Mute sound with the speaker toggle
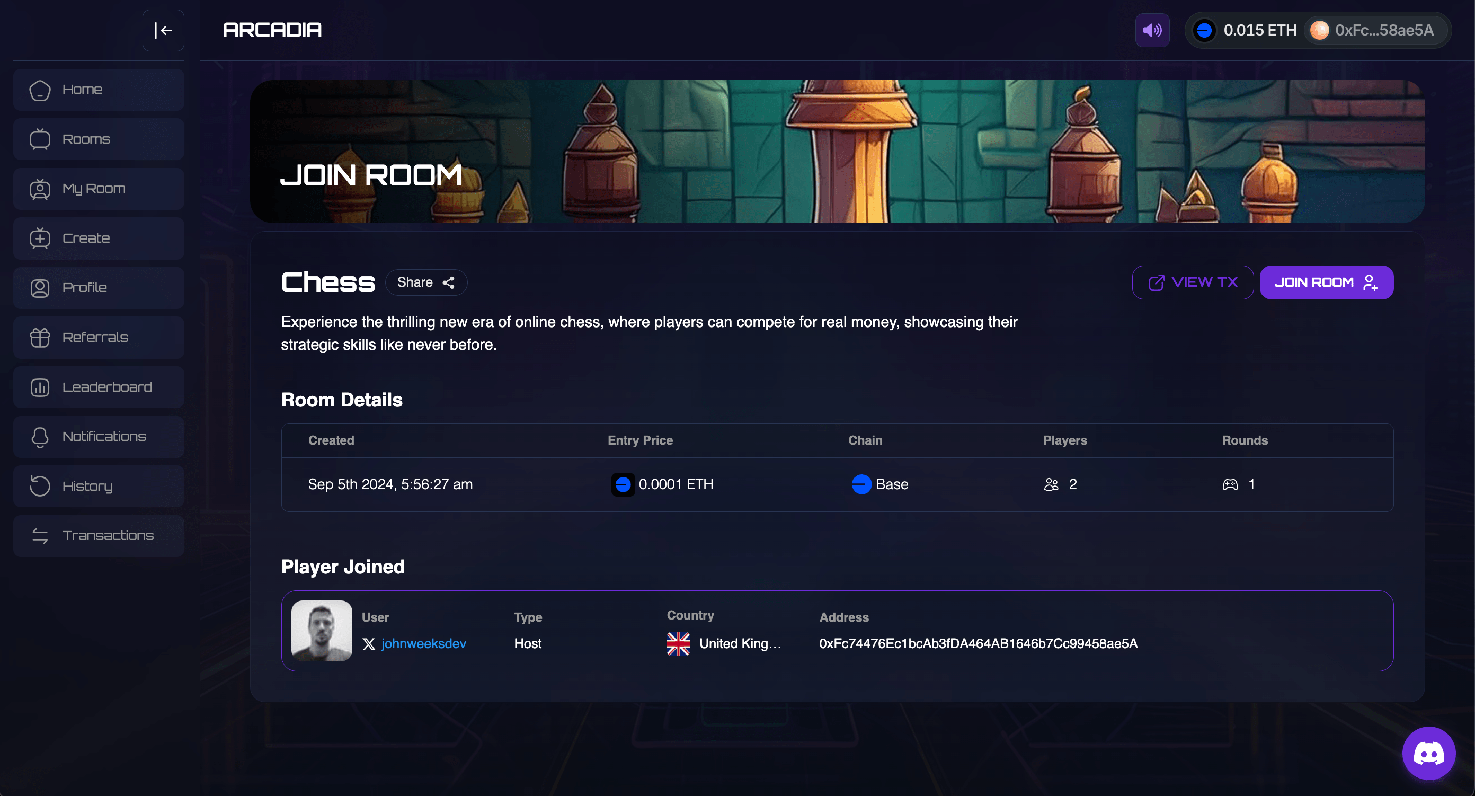Screen dimensions: 1475x796 point(1152,30)
